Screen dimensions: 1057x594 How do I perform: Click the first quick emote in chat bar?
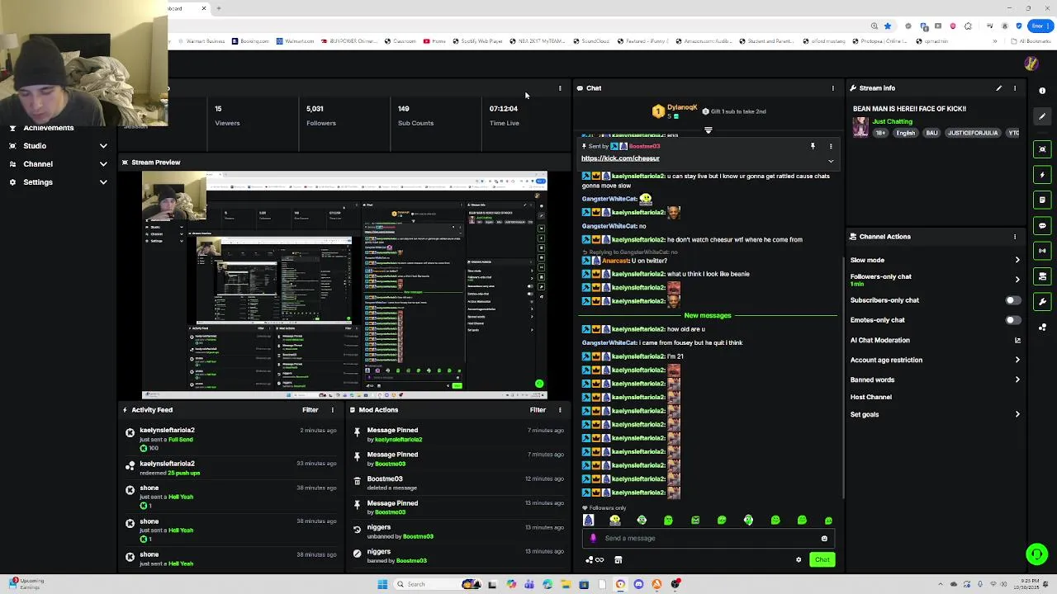pyautogui.click(x=588, y=521)
